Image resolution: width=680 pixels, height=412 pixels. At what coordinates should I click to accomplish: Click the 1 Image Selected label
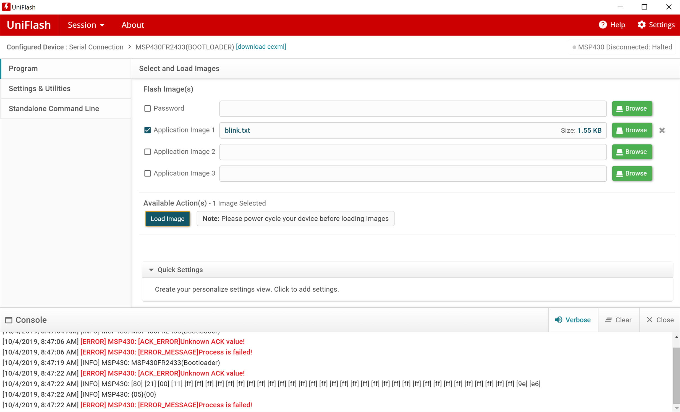(x=239, y=203)
